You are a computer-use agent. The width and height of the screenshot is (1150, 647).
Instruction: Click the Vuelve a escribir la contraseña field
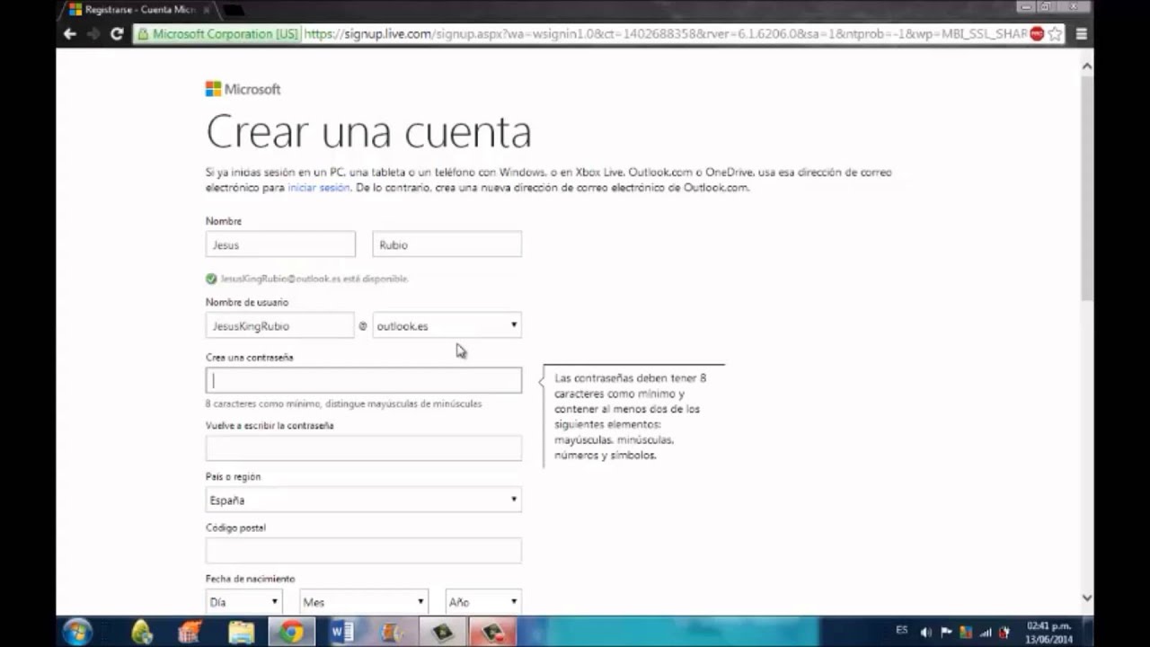363,448
